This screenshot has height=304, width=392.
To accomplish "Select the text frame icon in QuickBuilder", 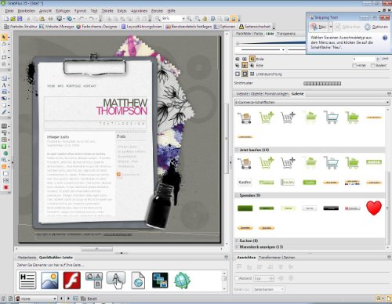I will (x=27, y=280).
